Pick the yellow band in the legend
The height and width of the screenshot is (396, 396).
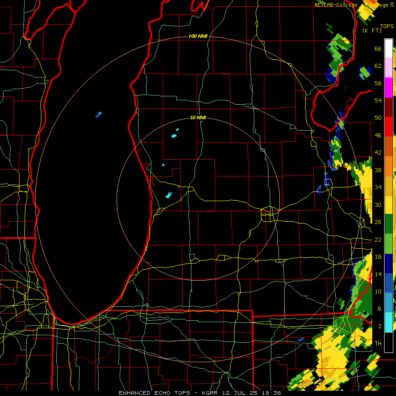[x=389, y=205]
